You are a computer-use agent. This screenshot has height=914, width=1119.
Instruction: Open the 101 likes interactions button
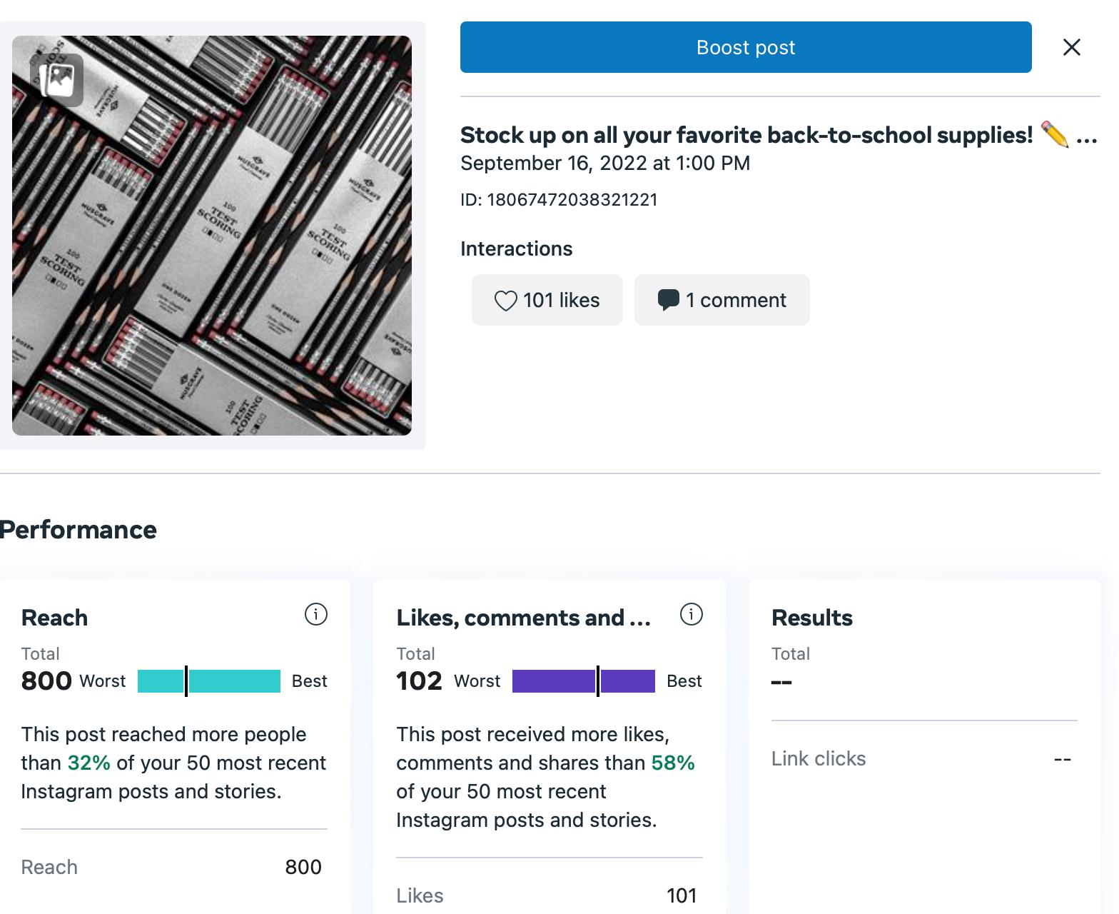pyautogui.click(x=547, y=300)
